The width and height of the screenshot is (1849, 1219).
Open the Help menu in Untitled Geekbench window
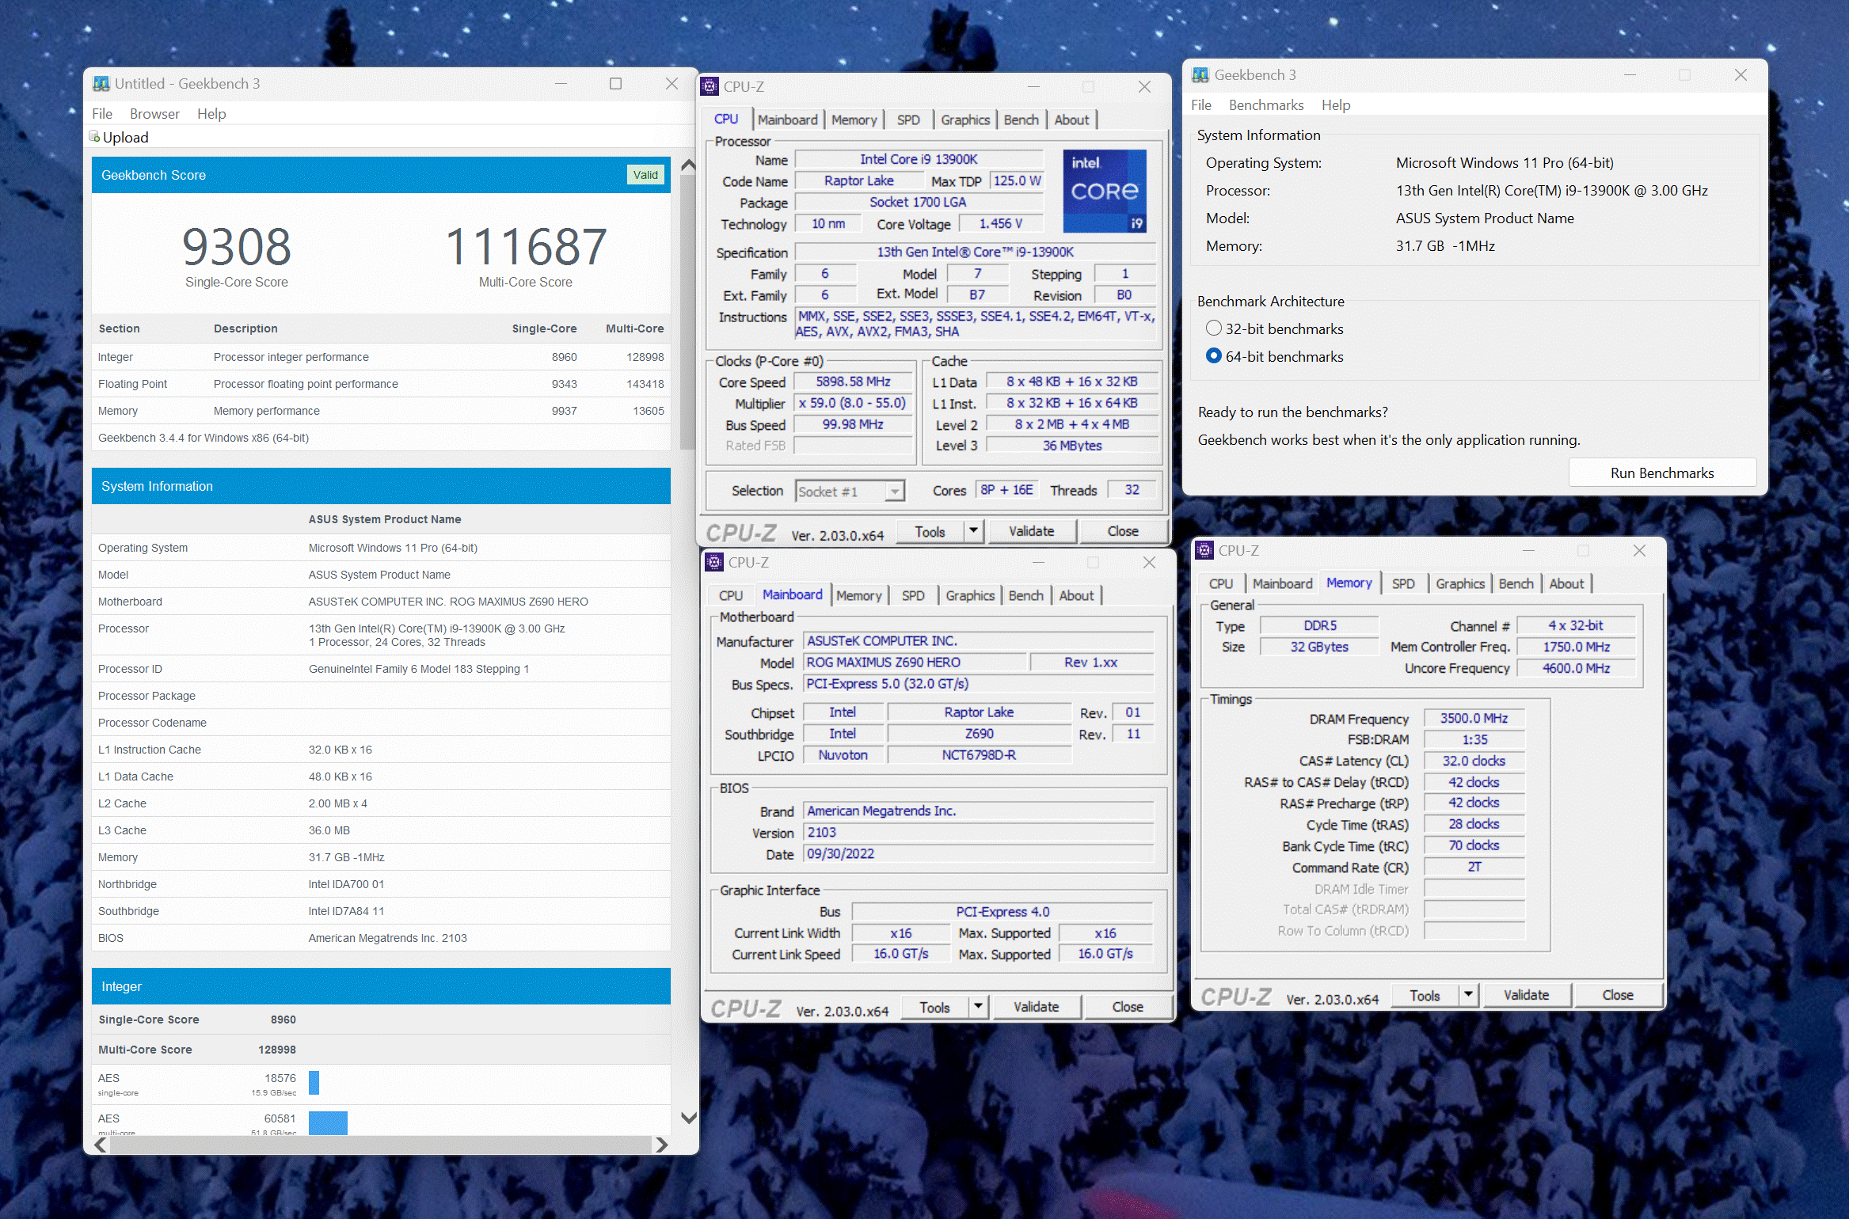coord(211,114)
